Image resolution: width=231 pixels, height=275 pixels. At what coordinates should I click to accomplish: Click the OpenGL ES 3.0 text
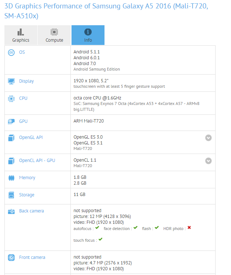(x=88, y=137)
